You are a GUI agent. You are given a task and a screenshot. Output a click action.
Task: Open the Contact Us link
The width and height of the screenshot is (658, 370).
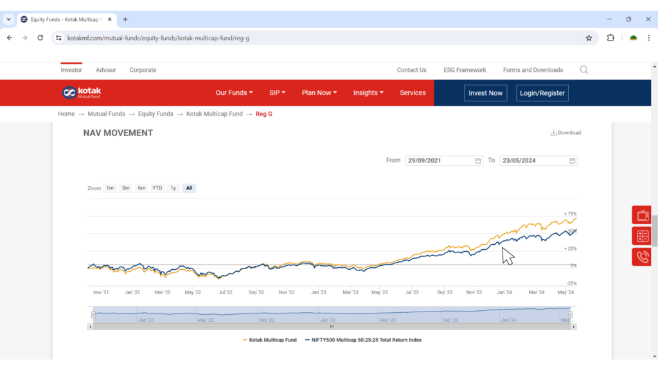412,70
